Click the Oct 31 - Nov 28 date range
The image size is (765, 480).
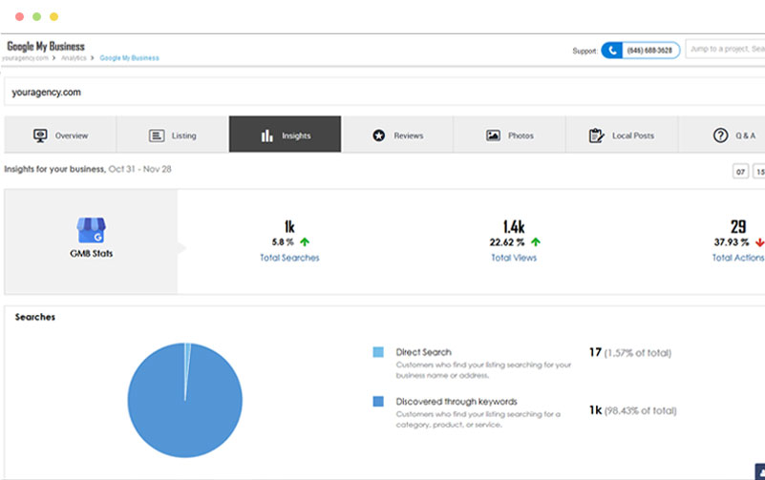(139, 169)
